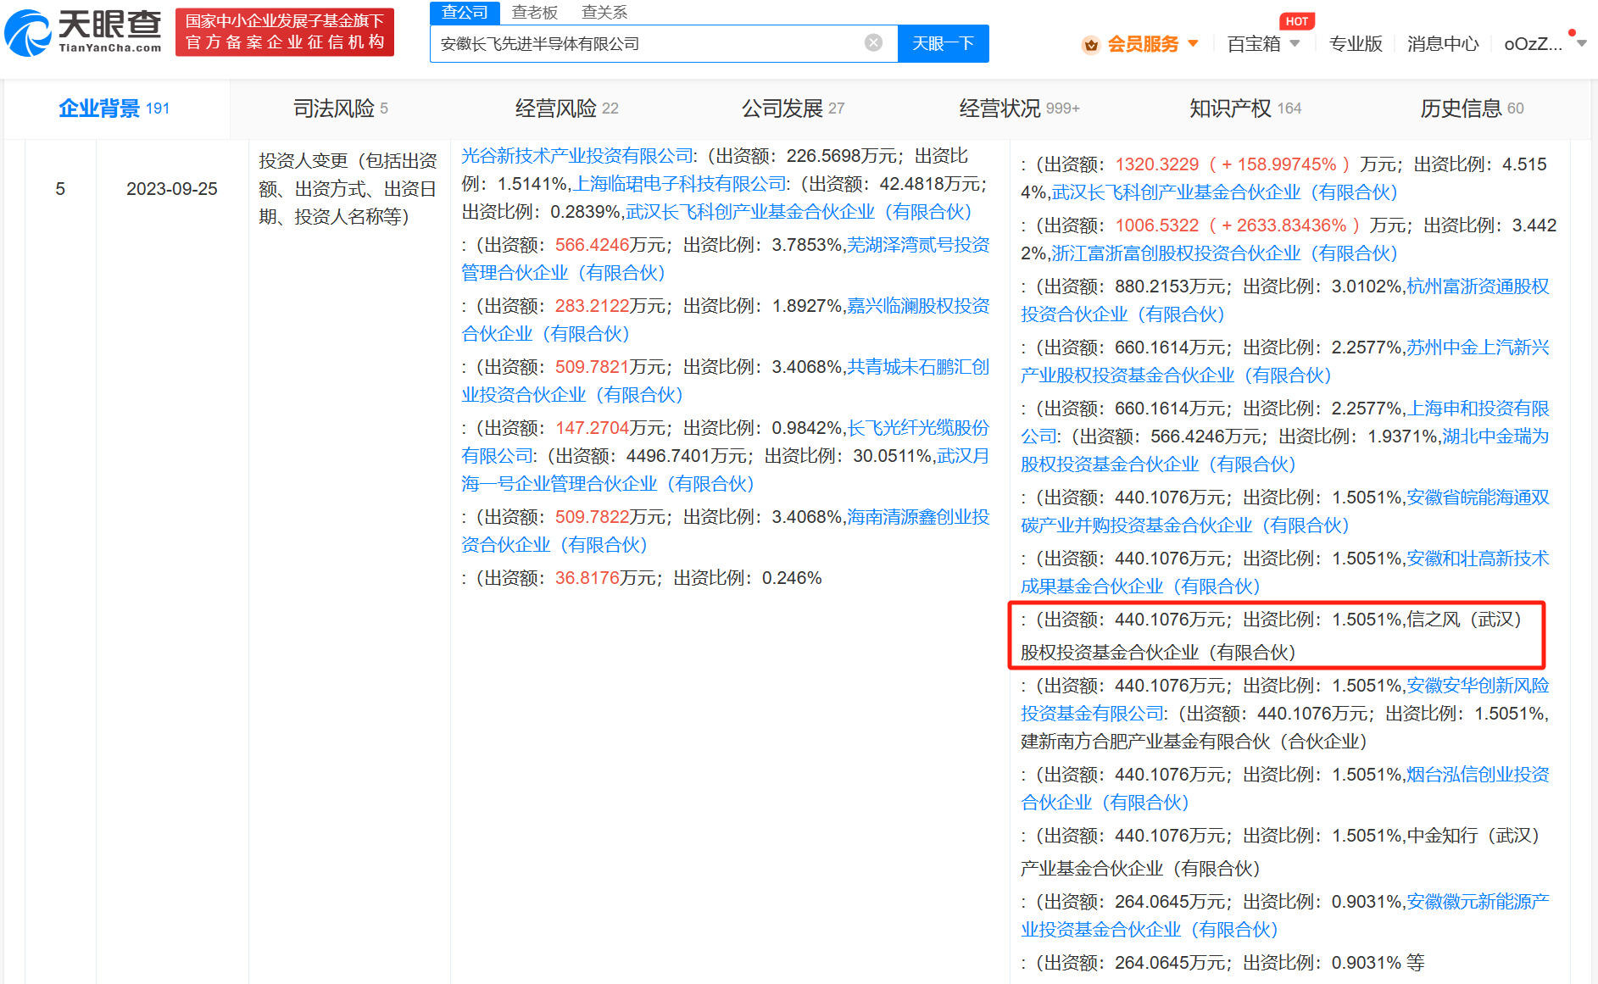Click the HOT badge above 百宝箱
Viewport: 1598px width, 984px height.
tap(1297, 21)
